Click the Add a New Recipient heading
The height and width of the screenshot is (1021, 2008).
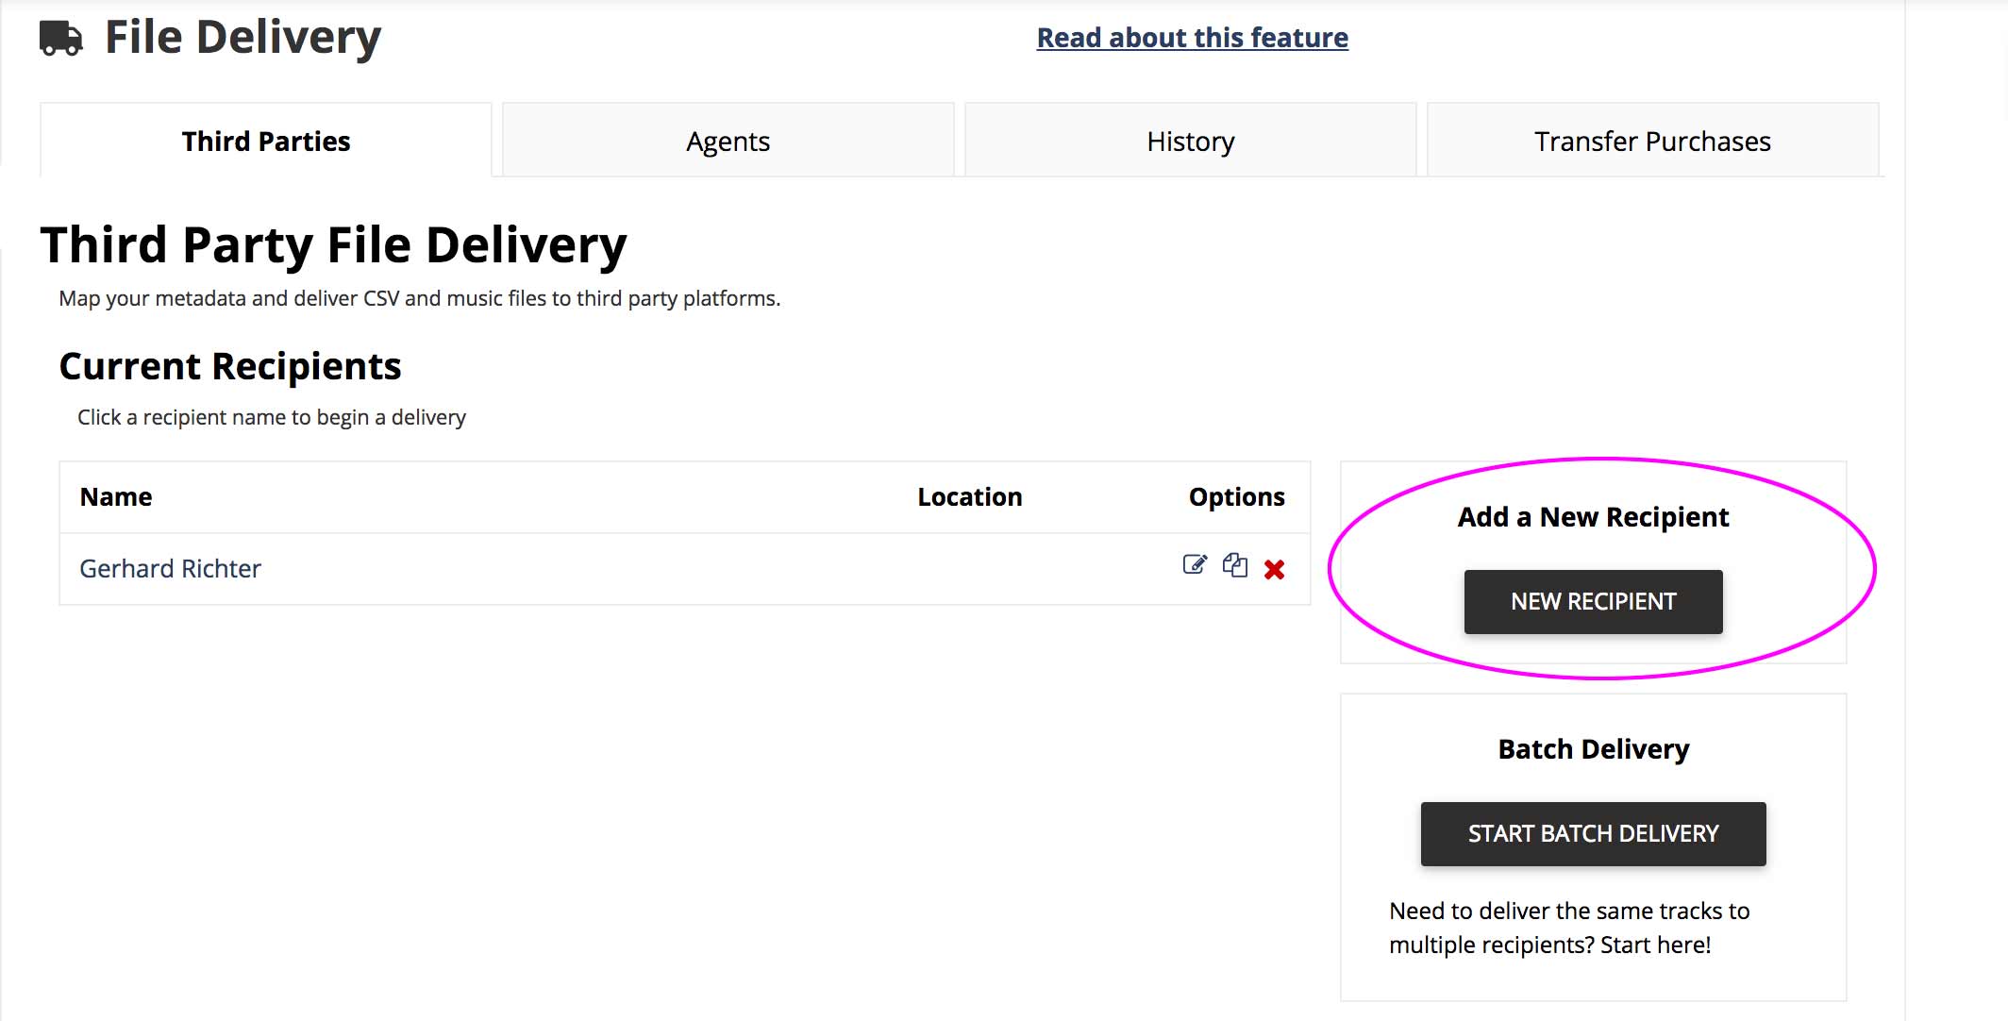(1593, 517)
